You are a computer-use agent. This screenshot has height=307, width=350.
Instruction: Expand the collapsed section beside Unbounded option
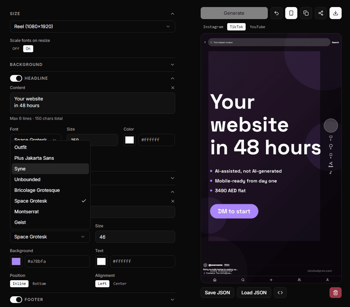tap(172, 178)
